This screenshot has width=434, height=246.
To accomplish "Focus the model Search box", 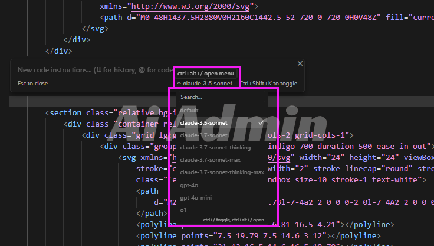I will [x=222, y=97].
